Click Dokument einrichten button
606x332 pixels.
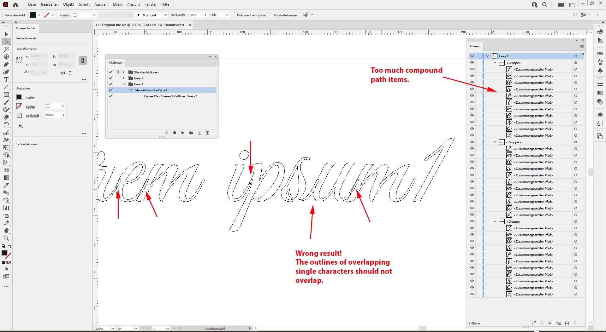point(252,15)
